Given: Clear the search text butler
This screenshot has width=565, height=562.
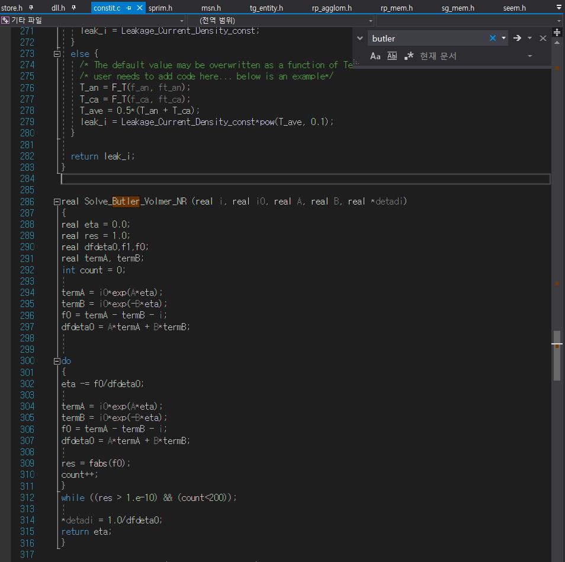Looking at the screenshot, I should point(493,38).
